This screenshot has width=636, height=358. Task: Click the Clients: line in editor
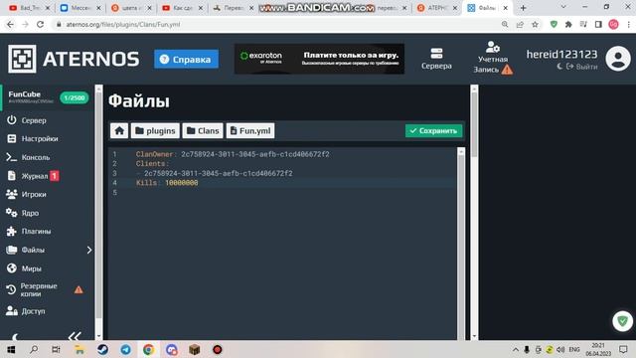tap(152, 163)
